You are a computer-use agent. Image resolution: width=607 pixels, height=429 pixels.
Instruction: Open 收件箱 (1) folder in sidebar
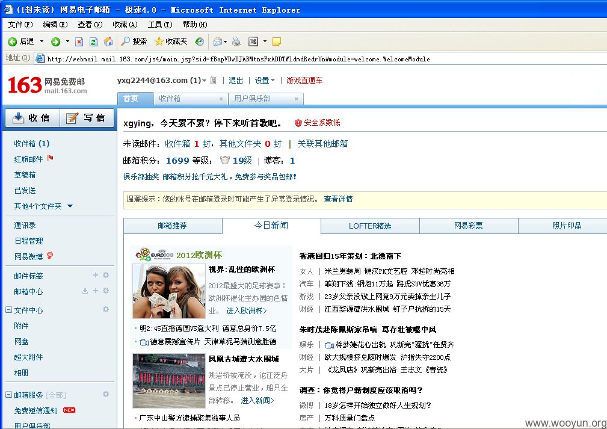tap(32, 144)
